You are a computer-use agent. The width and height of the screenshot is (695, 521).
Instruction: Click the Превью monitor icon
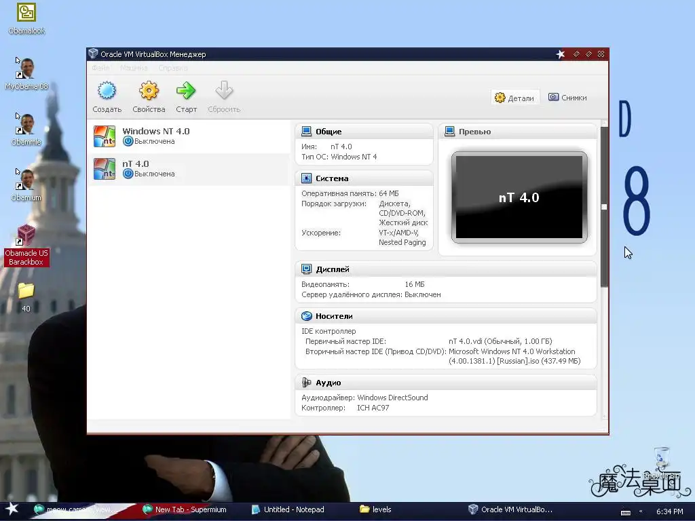[x=449, y=132]
